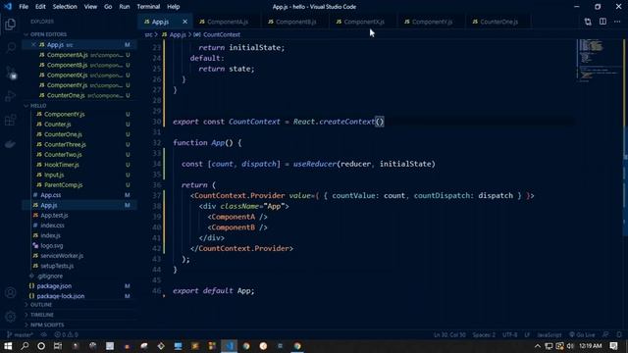Open Source Control view in activity bar
The height and width of the screenshot is (353, 628).
point(11,73)
